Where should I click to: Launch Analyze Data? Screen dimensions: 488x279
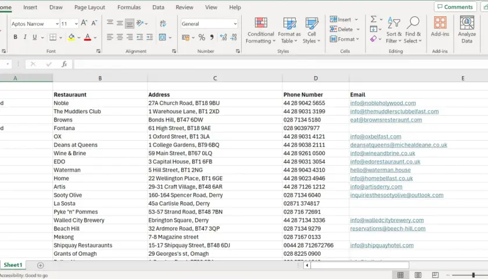click(467, 30)
